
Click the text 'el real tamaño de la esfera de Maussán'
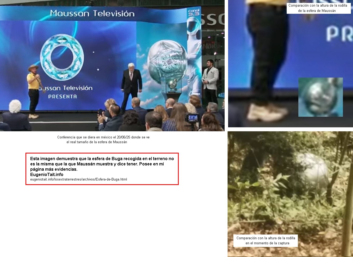coord(97,142)
